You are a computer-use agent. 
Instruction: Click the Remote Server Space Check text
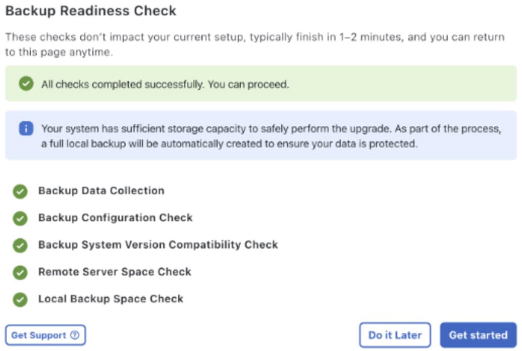click(x=115, y=272)
